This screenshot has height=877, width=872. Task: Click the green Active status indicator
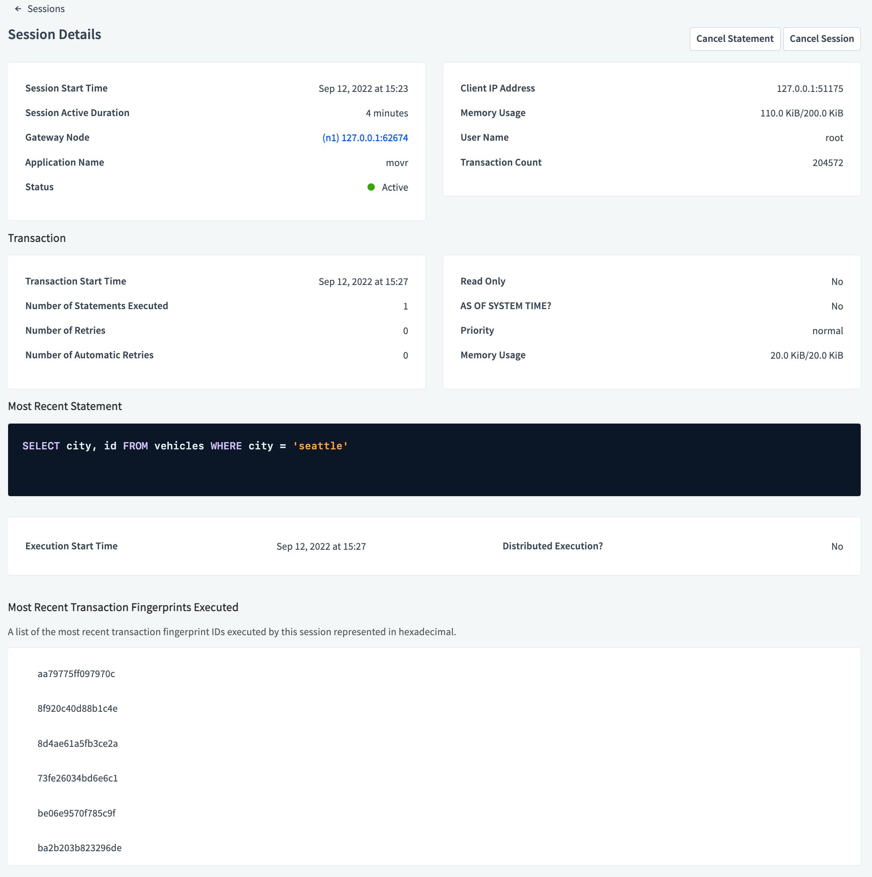[x=371, y=187]
